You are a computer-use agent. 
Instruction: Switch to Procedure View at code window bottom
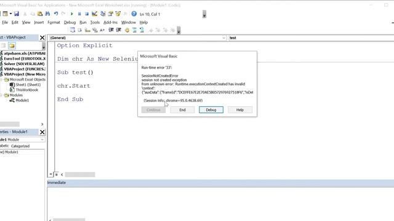(50, 174)
